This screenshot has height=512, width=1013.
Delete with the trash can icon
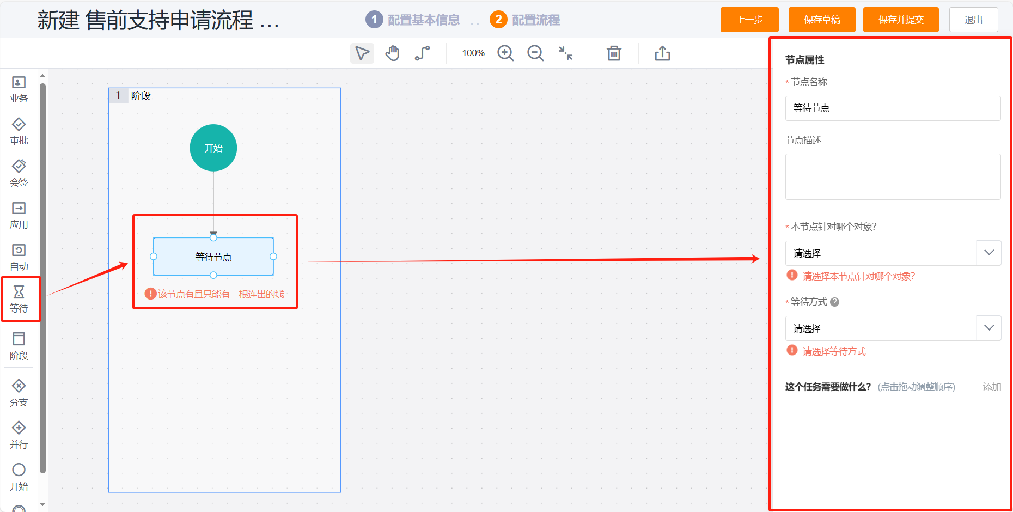click(614, 53)
